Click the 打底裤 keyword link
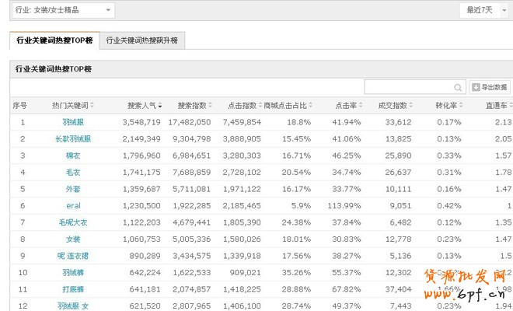The image size is (513, 311). [x=73, y=288]
